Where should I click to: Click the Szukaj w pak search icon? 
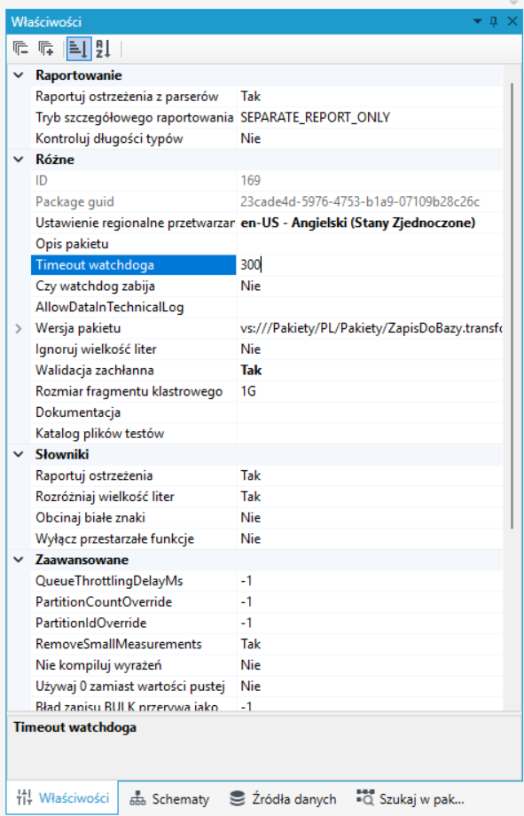coord(365,797)
